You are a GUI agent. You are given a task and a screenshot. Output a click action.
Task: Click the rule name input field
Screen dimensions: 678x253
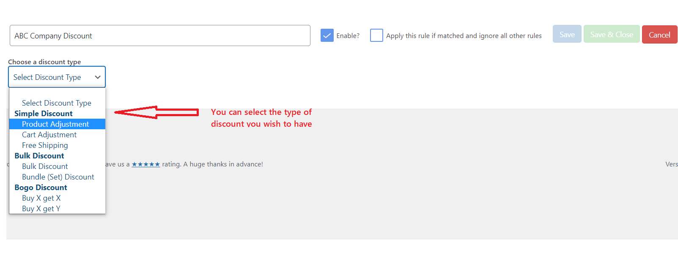160,35
